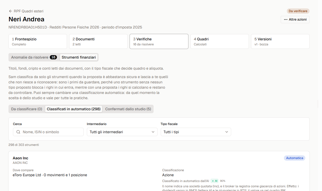
Task: Select Classificati in automatico (298) tab
Action: pyautogui.click(x=74, y=109)
